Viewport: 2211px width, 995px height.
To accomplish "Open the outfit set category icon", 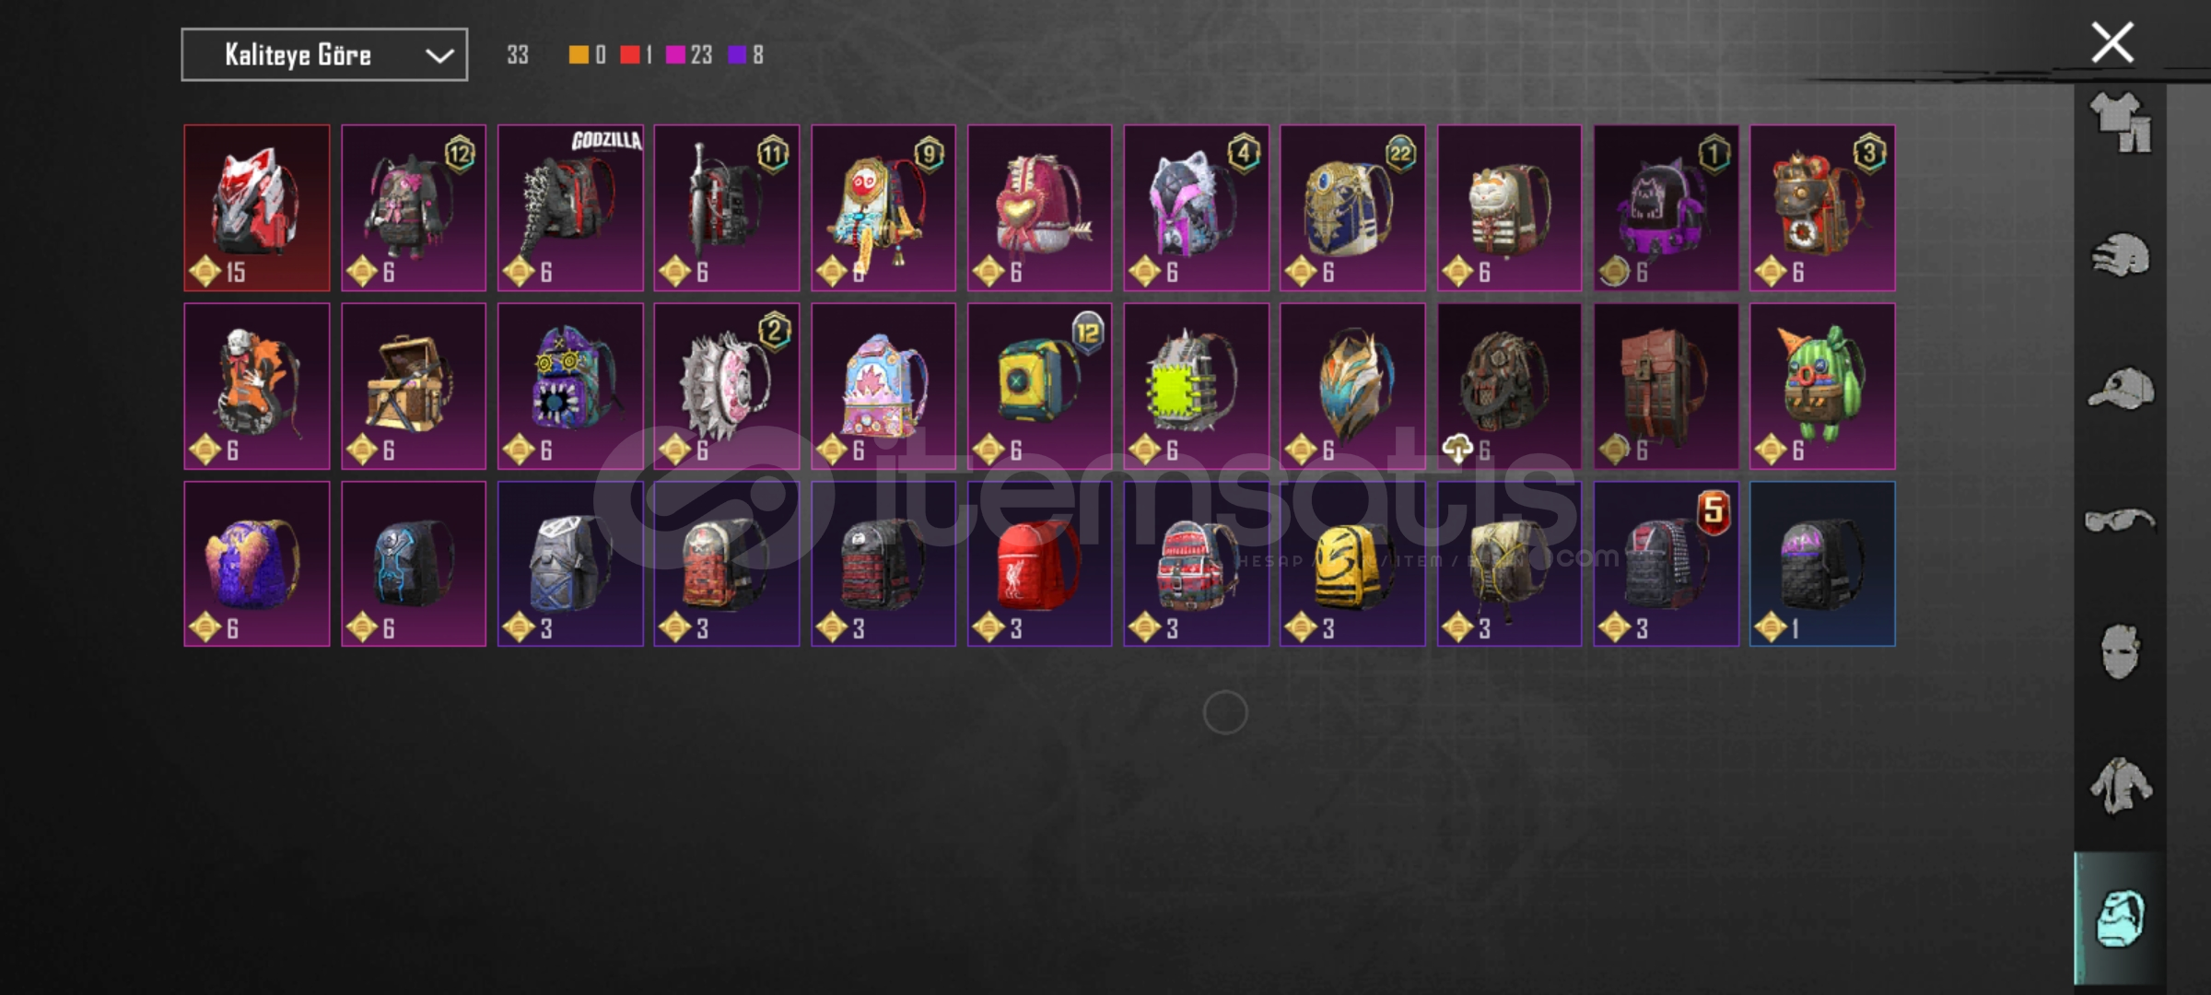I will coord(2120,123).
